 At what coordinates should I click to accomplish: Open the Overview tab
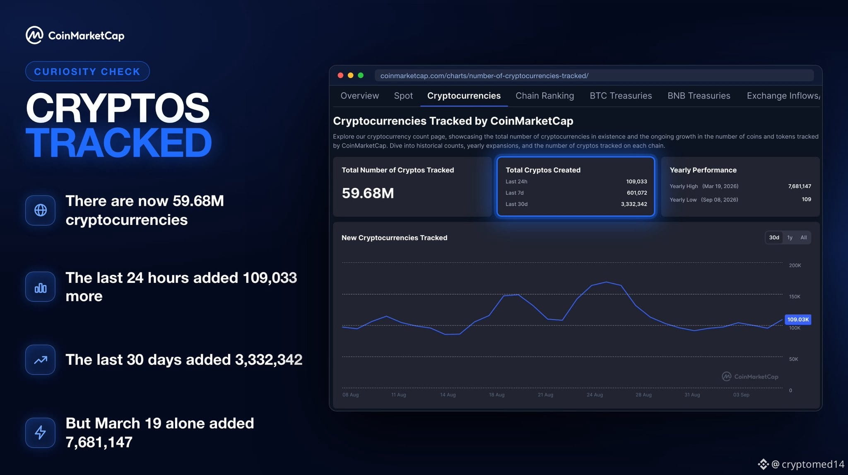click(x=359, y=96)
